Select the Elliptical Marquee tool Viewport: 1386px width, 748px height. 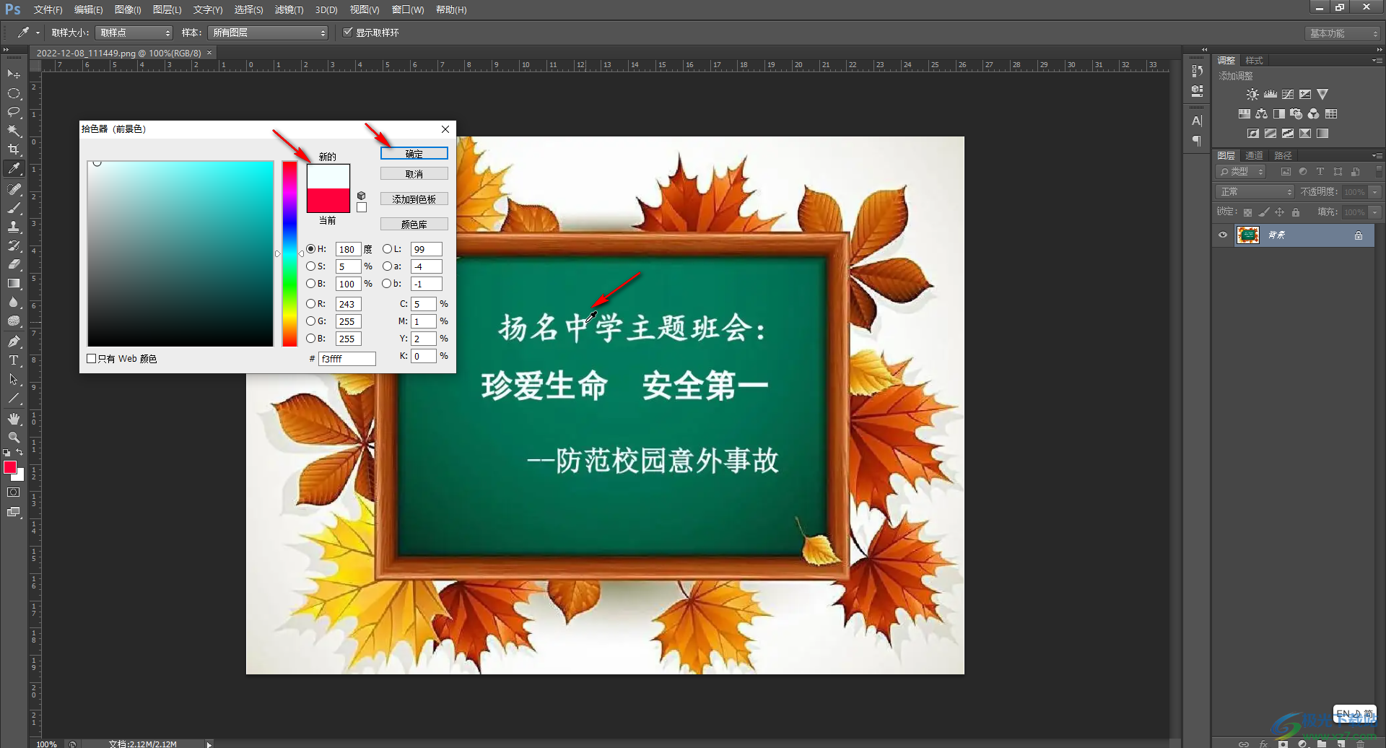tap(14, 93)
